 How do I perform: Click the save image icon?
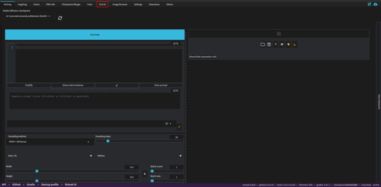[269, 45]
